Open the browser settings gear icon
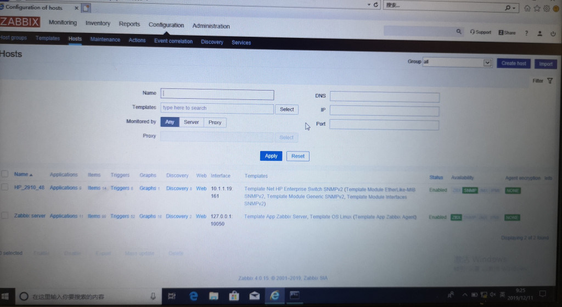 click(x=546, y=8)
